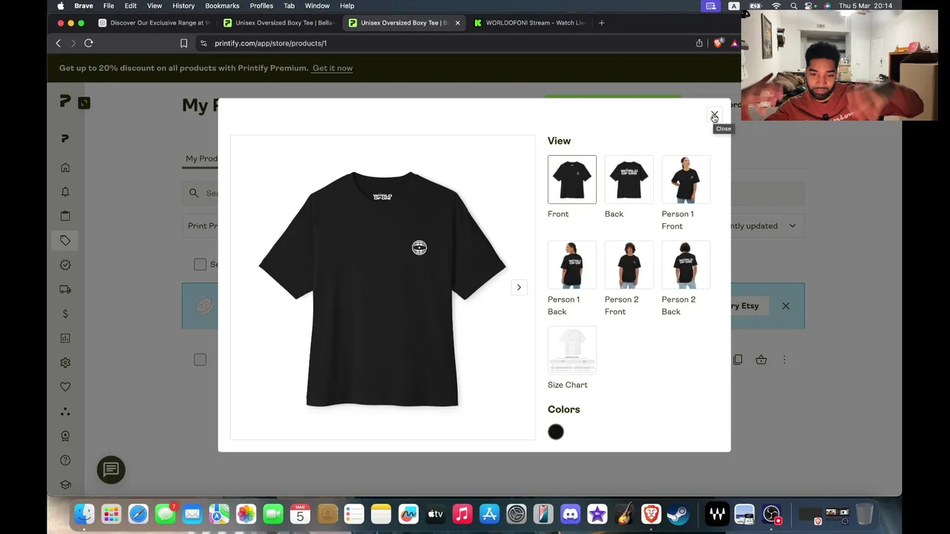This screenshot has width=950, height=534.
Task: Select the Person 1 Back thumbnail
Action: coord(571,265)
